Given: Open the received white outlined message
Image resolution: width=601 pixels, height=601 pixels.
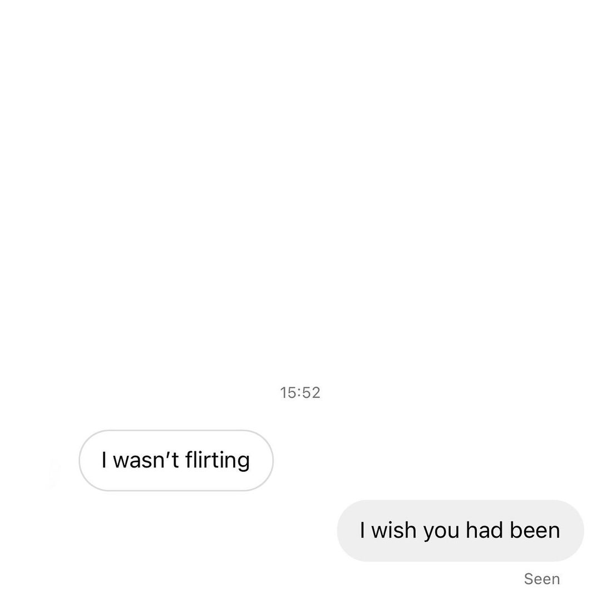Looking at the screenshot, I should coord(176,460).
